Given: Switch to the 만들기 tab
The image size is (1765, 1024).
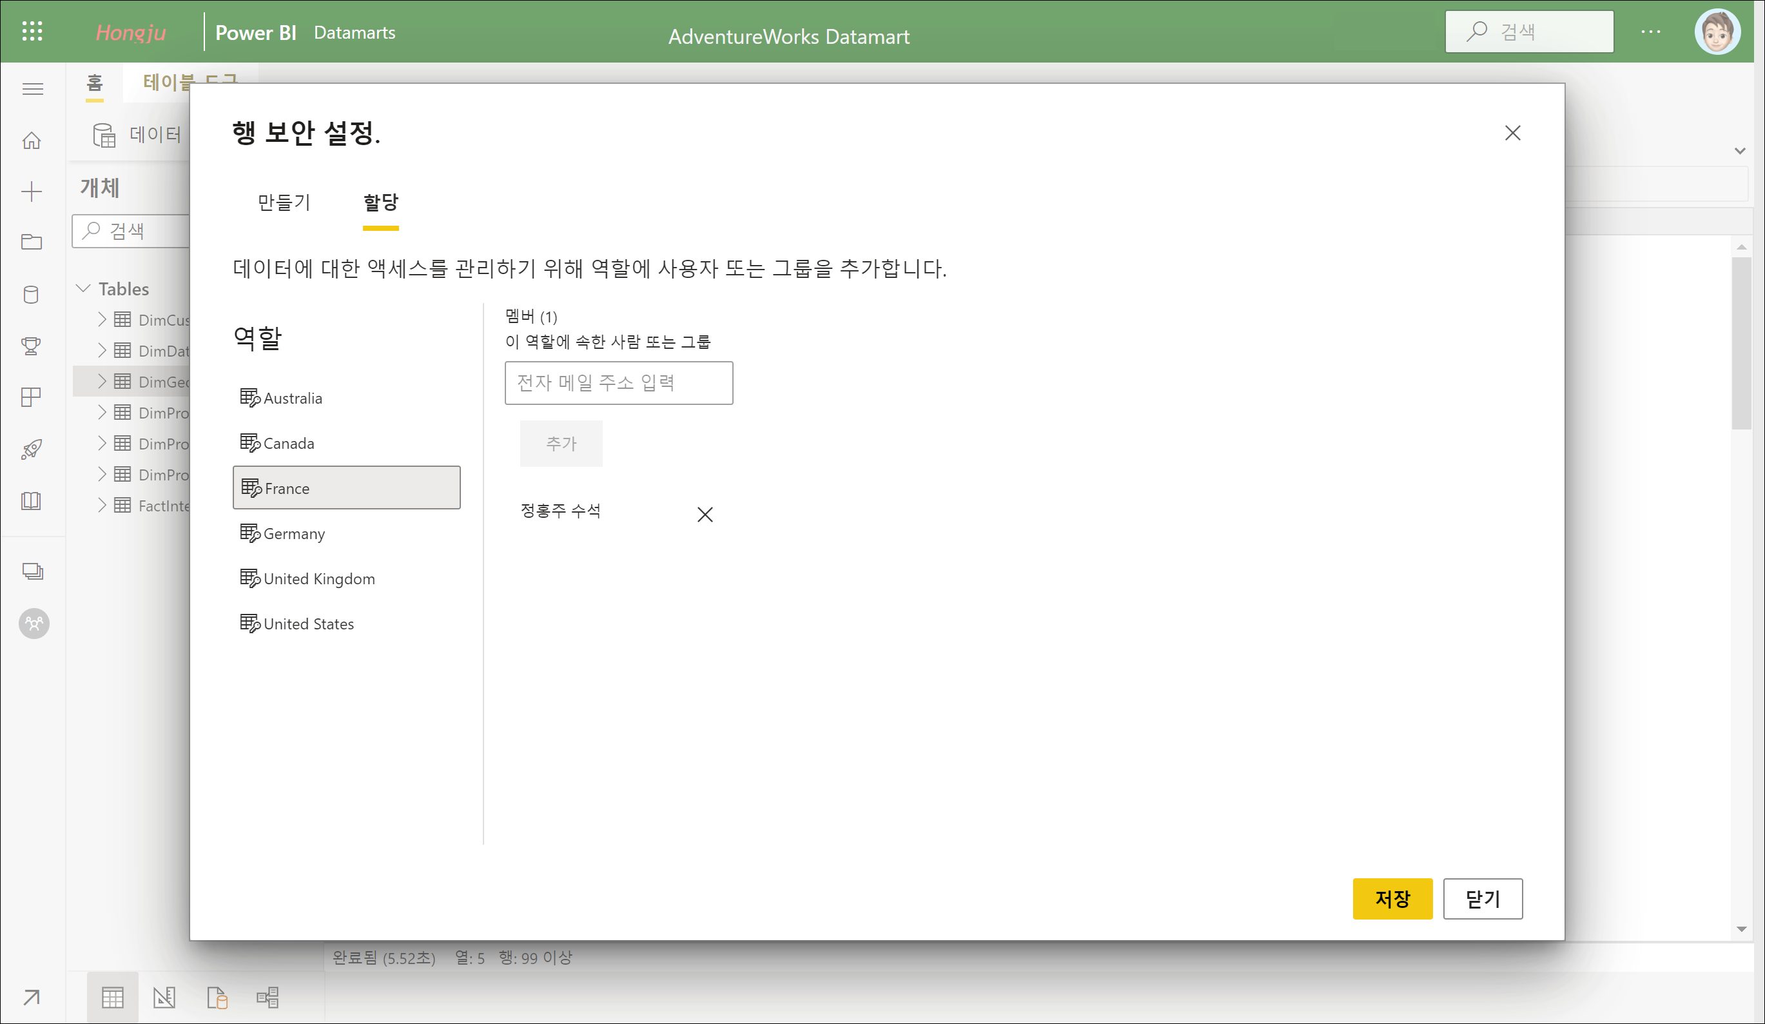Looking at the screenshot, I should (284, 202).
